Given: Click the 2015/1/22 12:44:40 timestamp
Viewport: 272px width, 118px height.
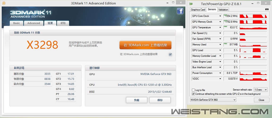Looking at the screenshot, I should coord(160,92).
